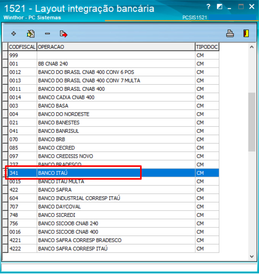259x274 pixels.
Task: Click the scrollbar down arrow
Action: [x=252, y=256]
